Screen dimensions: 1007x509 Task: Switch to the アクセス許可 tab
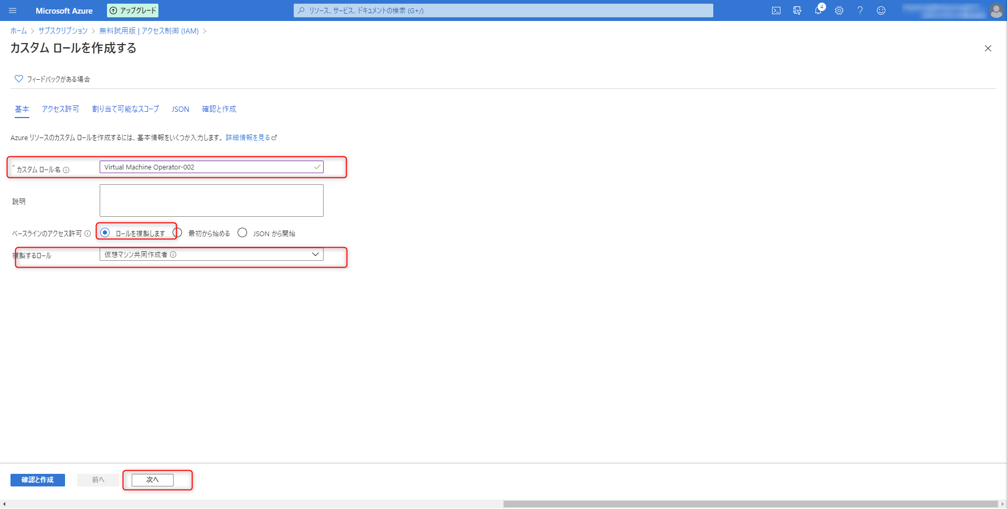tap(60, 109)
